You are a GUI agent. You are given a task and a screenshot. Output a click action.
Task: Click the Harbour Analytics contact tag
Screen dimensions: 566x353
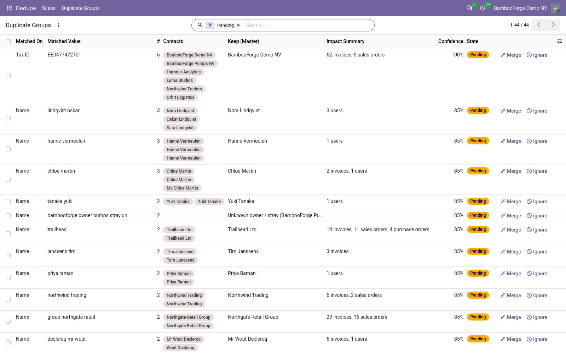(x=184, y=72)
